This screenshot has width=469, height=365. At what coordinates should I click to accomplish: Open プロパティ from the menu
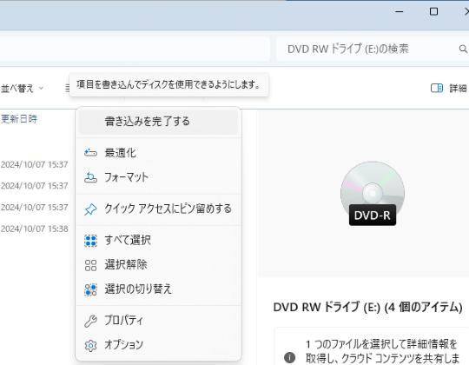click(x=158, y=321)
